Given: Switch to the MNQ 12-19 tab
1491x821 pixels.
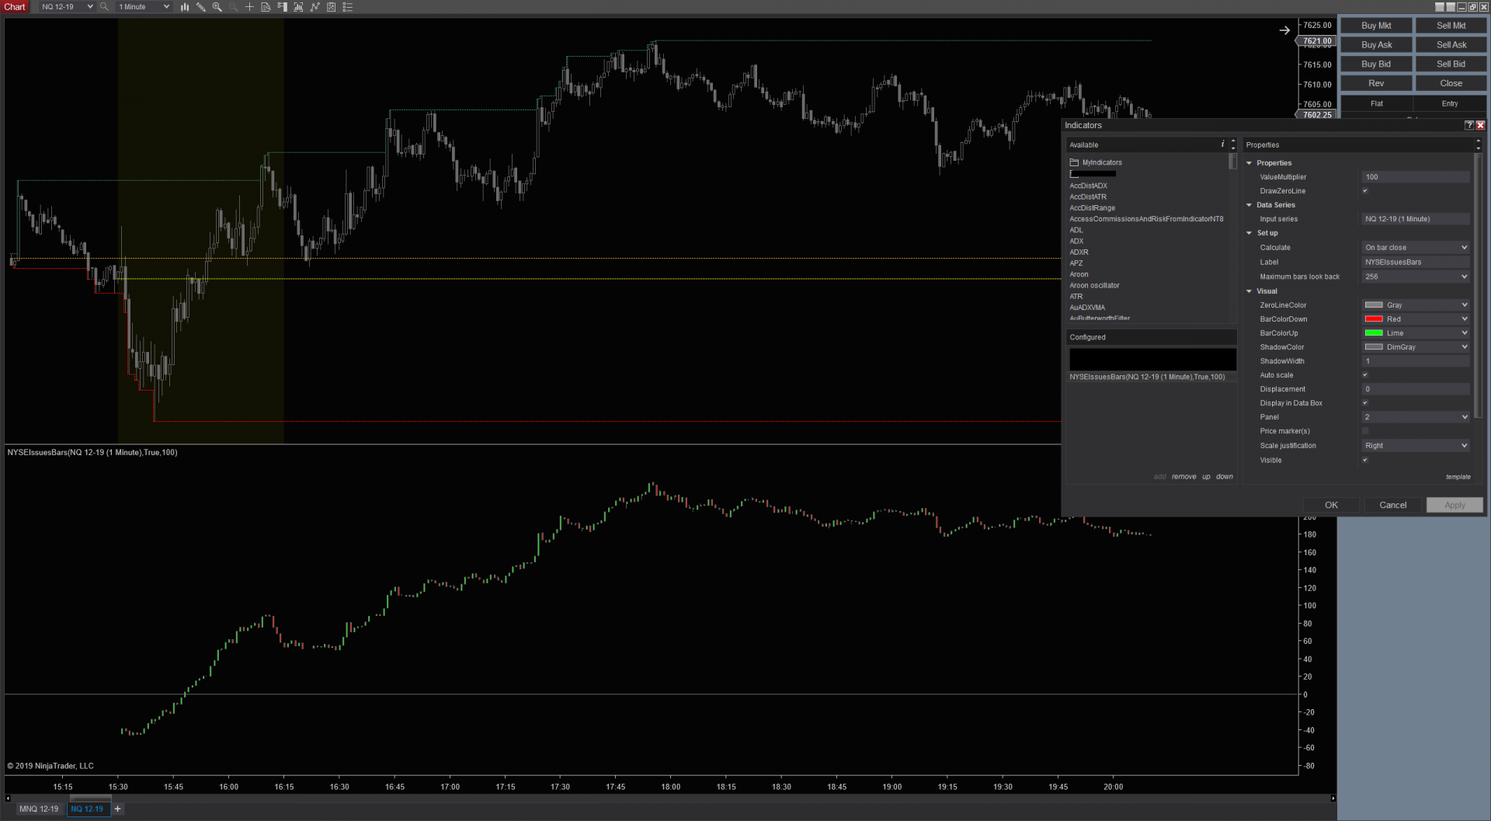Looking at the screenshot, I should (39, 809).
